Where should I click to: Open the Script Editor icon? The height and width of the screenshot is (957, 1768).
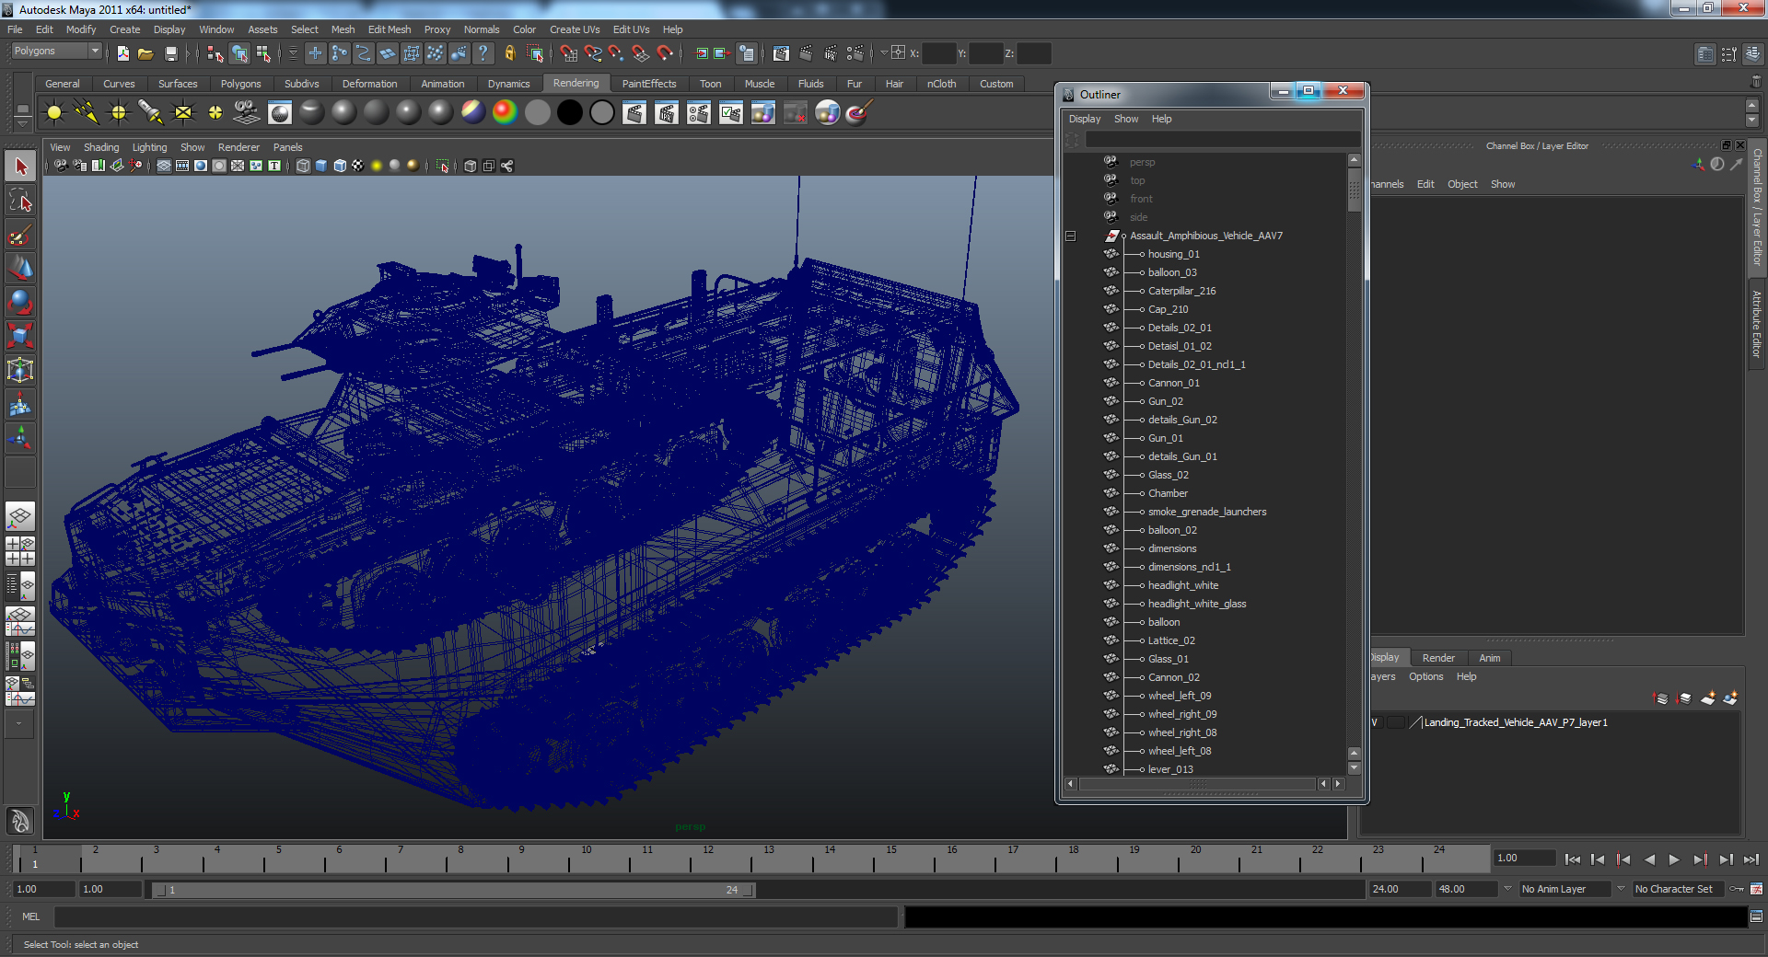coord(1756,917)
